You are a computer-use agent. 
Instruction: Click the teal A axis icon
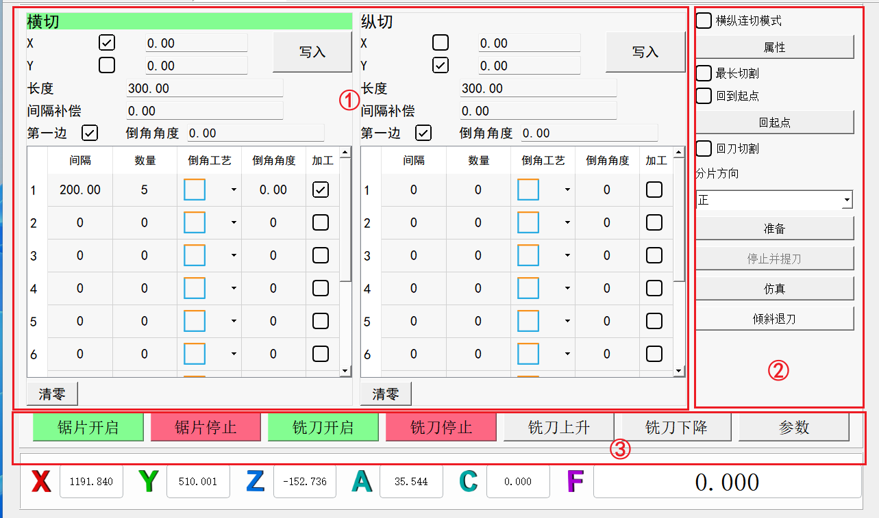point(362,482)
